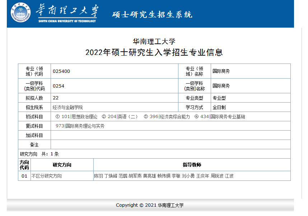Viewport: 308px width, 216px height.
Task: Click advisor name 陈羽
Action: (98, 176)
